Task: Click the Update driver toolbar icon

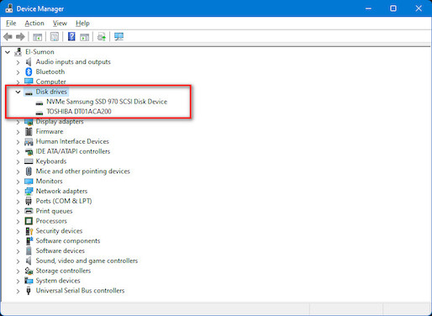Action: click(x=102, y=37)
